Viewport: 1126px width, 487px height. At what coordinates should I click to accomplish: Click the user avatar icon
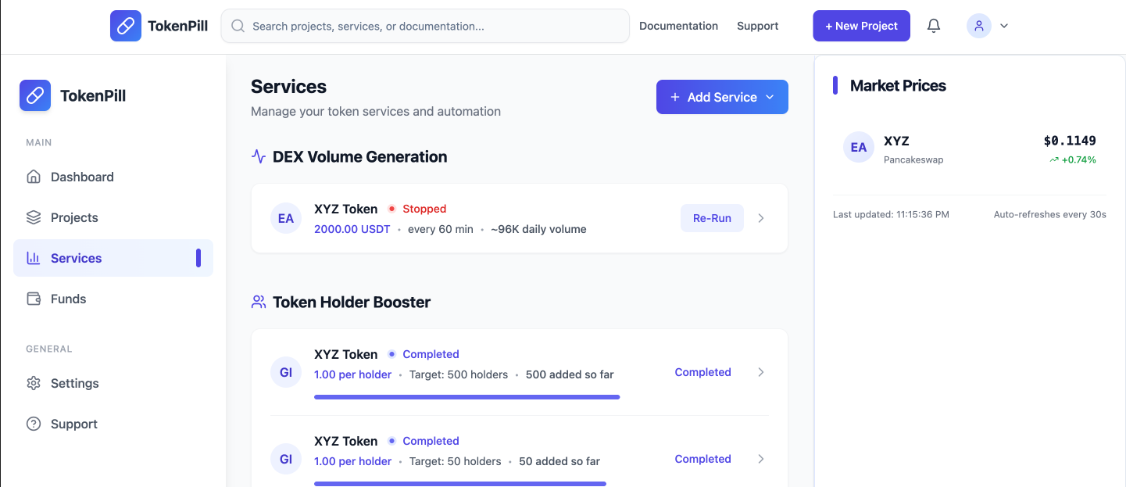pyautogui.click(x=978, y=26)
